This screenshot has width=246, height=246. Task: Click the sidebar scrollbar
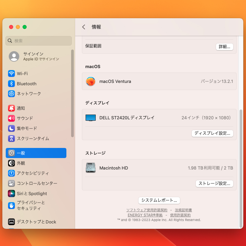click(72, 93)
